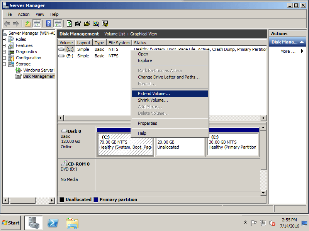The image size is (309, 231).
Task: Click the magnifier search toolbar icon
Action: tap(96, 24)
